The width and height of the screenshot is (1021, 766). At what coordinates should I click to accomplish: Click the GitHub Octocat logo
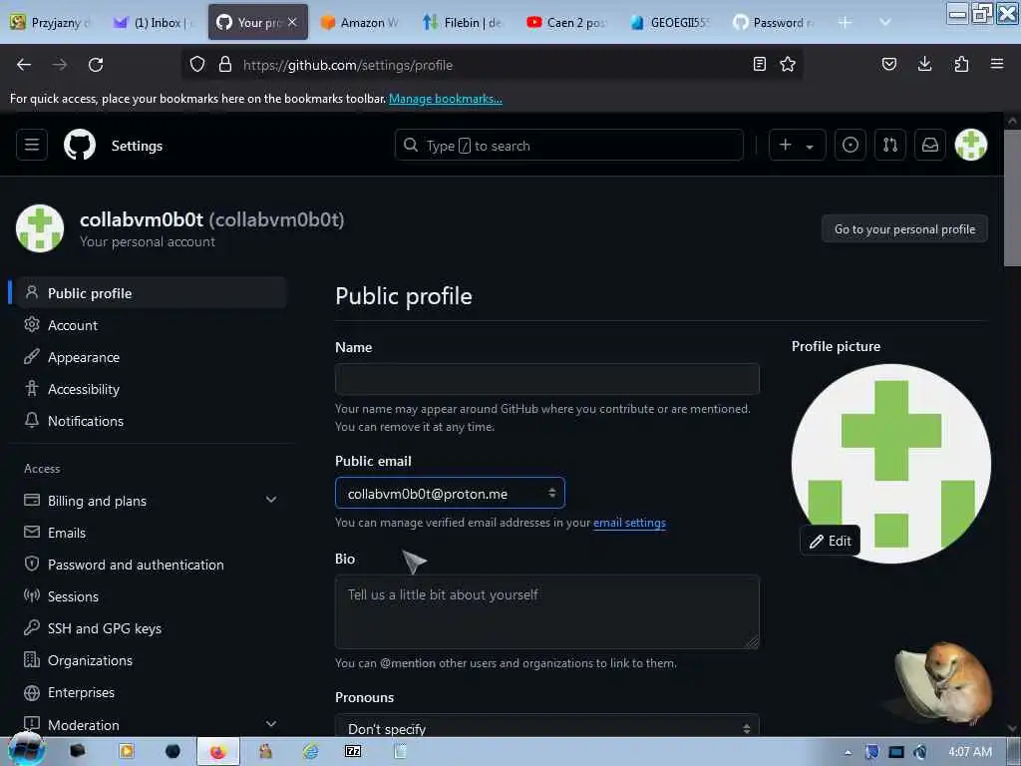tap(80, 145)
